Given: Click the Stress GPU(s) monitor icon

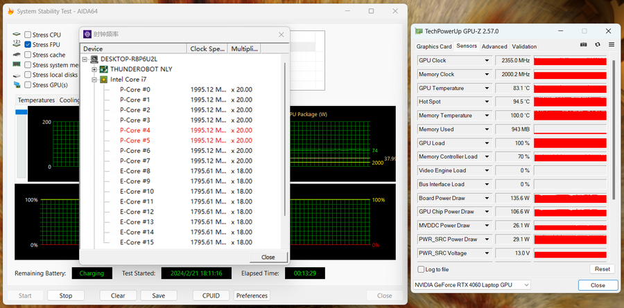Looking at the screenshot, I should 17,85.
